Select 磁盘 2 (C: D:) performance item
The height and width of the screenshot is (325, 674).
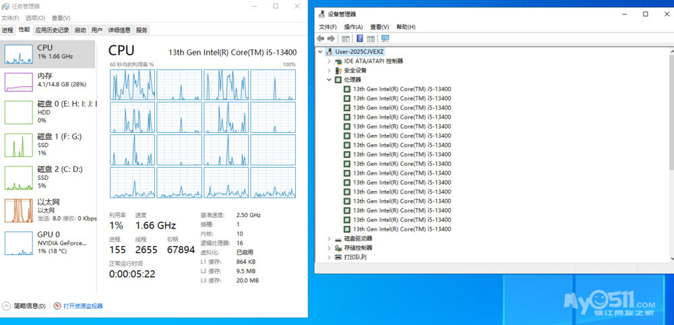(x=19, y=177)
